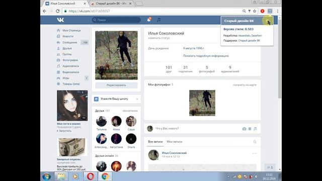Attach video with film icon in post box
Viewport: 322px width, 181px height.
(x=250, y=129)
